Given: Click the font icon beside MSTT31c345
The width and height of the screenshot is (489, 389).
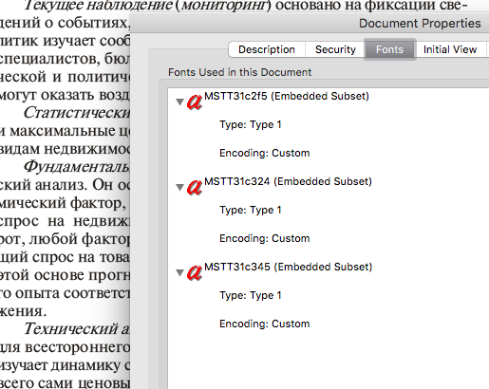Looking at the screenshot, I should coord(195,272).
